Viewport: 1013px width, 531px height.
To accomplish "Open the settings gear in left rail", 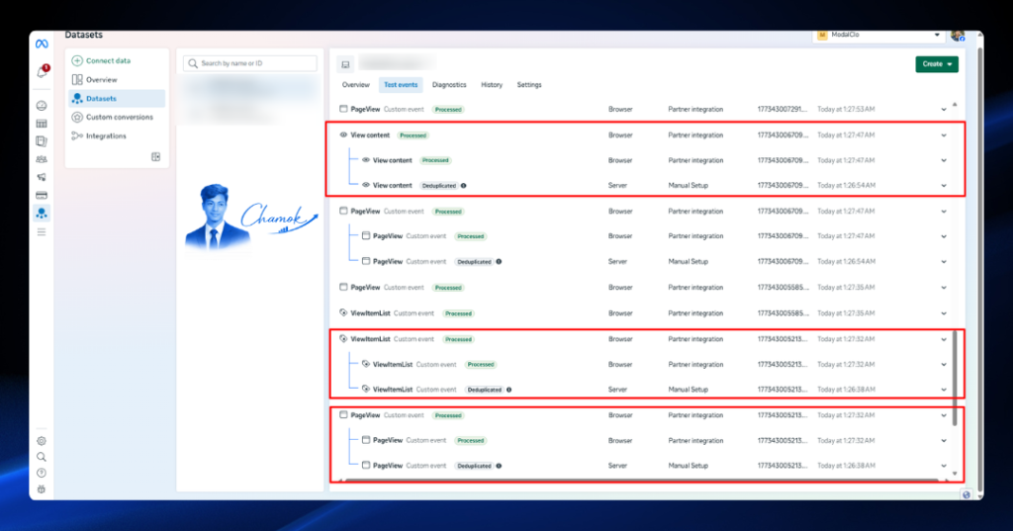I will (42, 441).
